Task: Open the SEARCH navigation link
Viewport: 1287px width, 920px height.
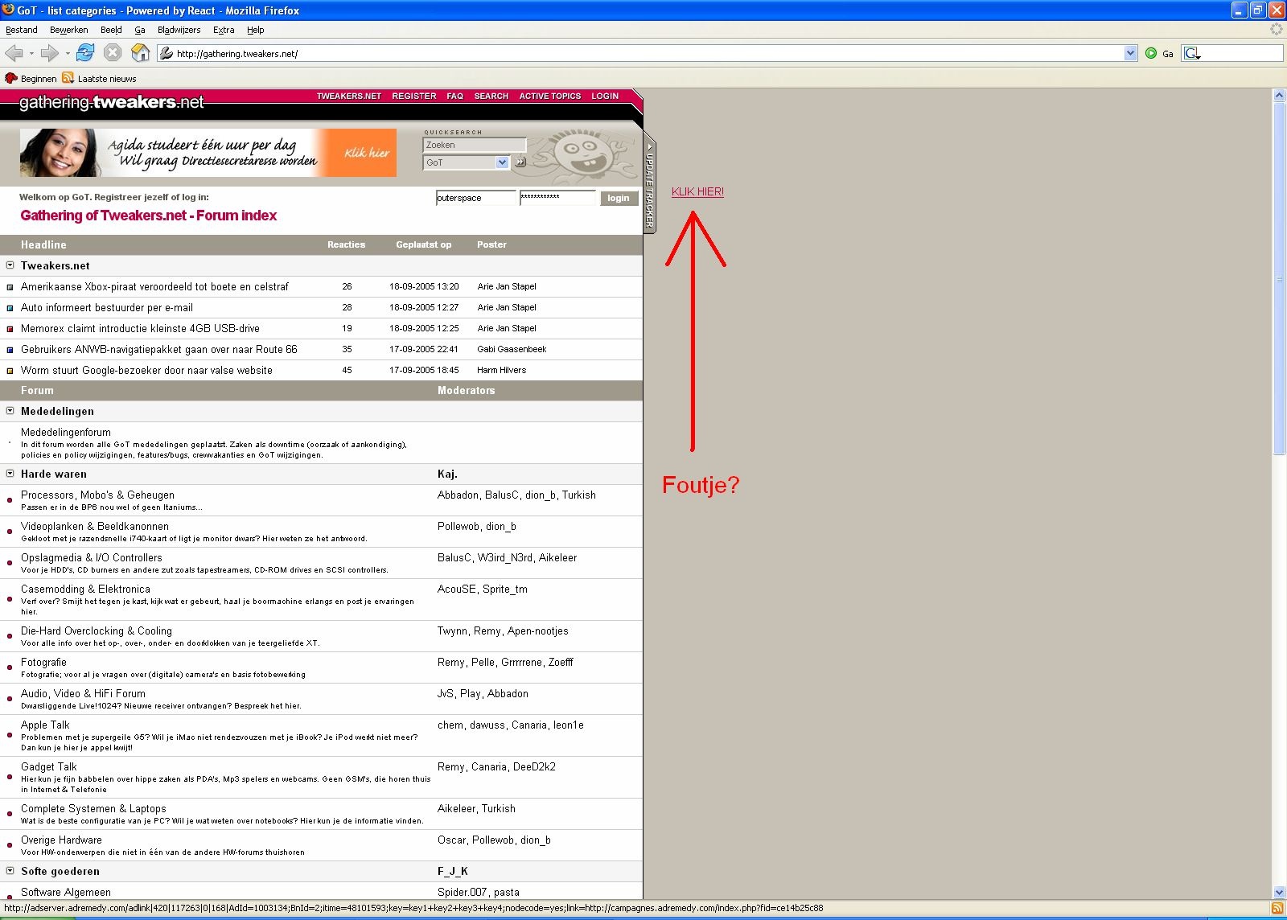Action: (491, 96)
